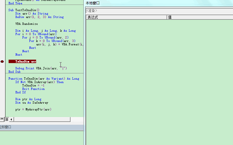Click the 立即窗口 title bar
The image size is (233, 145).
[x=42, y=127]
